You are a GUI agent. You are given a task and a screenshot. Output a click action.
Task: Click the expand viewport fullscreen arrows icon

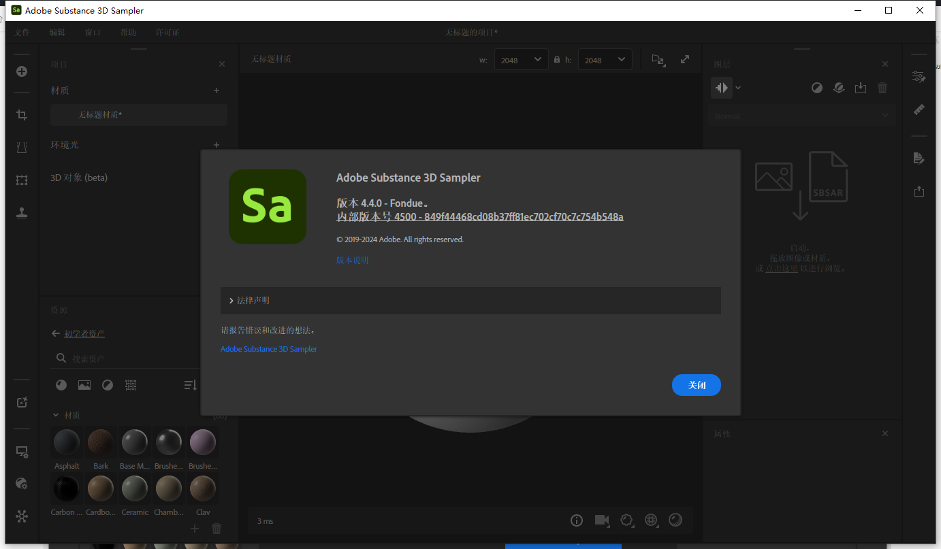coord(685,60)
